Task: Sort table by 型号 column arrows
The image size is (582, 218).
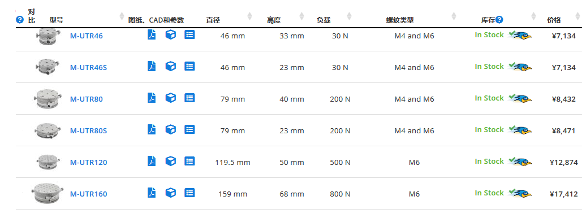Action: pos(122,16)
